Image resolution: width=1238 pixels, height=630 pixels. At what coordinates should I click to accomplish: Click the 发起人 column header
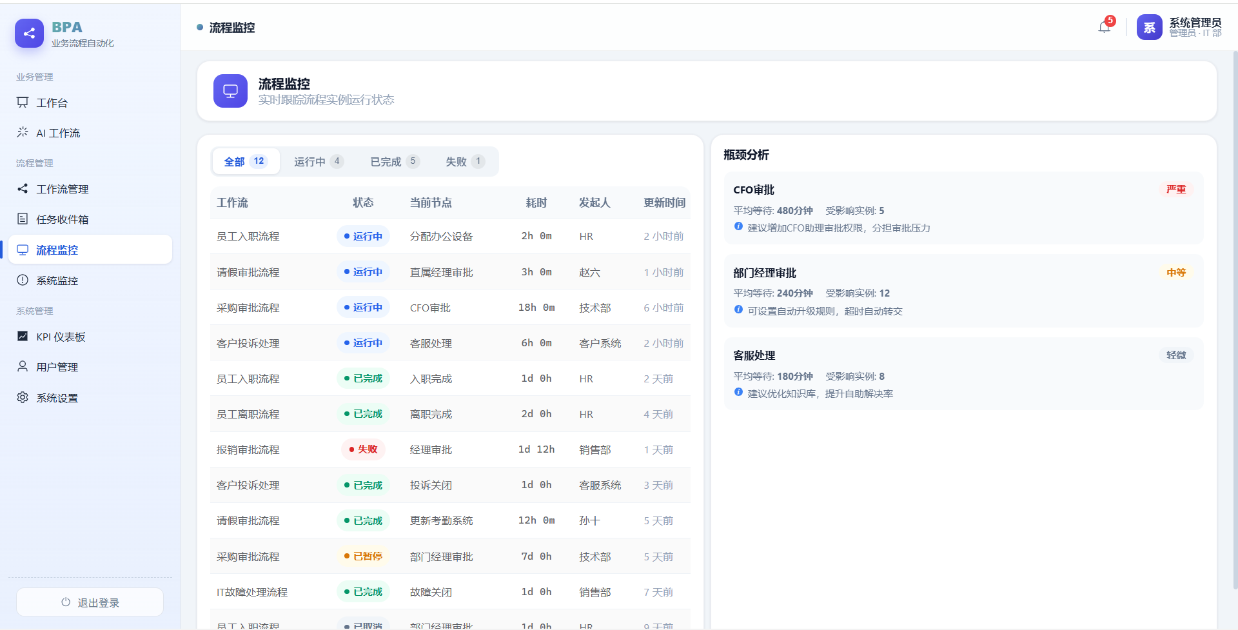594,202
